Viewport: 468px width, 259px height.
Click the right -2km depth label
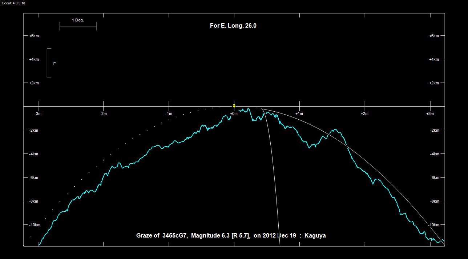click(x=434, y=130)
